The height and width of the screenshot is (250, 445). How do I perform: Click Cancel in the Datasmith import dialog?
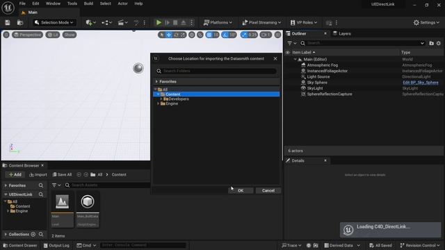tap(268, 190)
